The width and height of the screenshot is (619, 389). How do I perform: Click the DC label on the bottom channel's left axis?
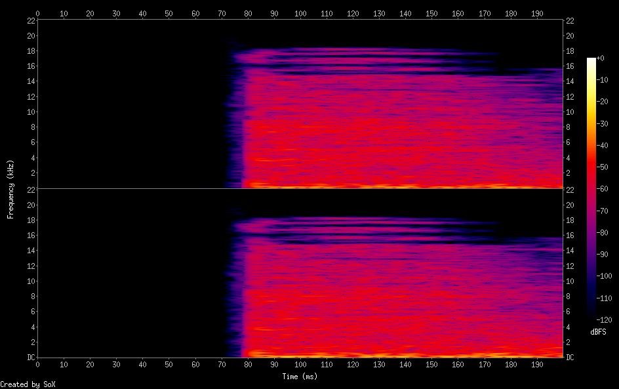coord(30,358)
